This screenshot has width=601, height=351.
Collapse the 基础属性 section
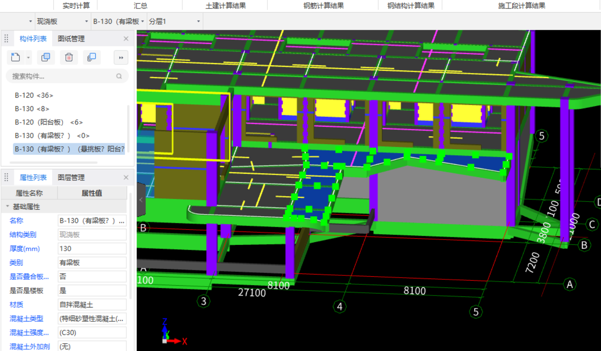[7, 207]
